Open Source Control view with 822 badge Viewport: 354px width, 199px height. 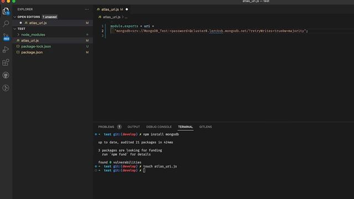pyautogui.click(x=6, y=37)
